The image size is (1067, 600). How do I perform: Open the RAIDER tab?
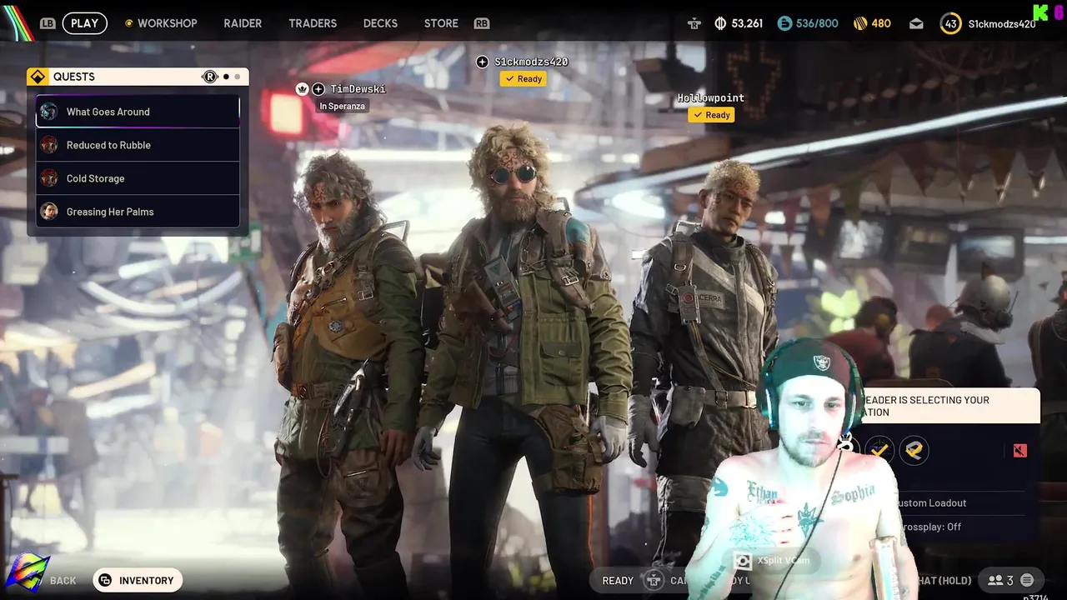tap(243, 23)
